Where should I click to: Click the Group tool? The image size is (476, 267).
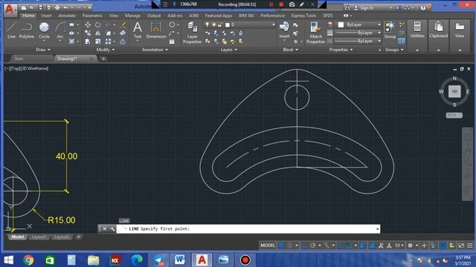(390, 30)
